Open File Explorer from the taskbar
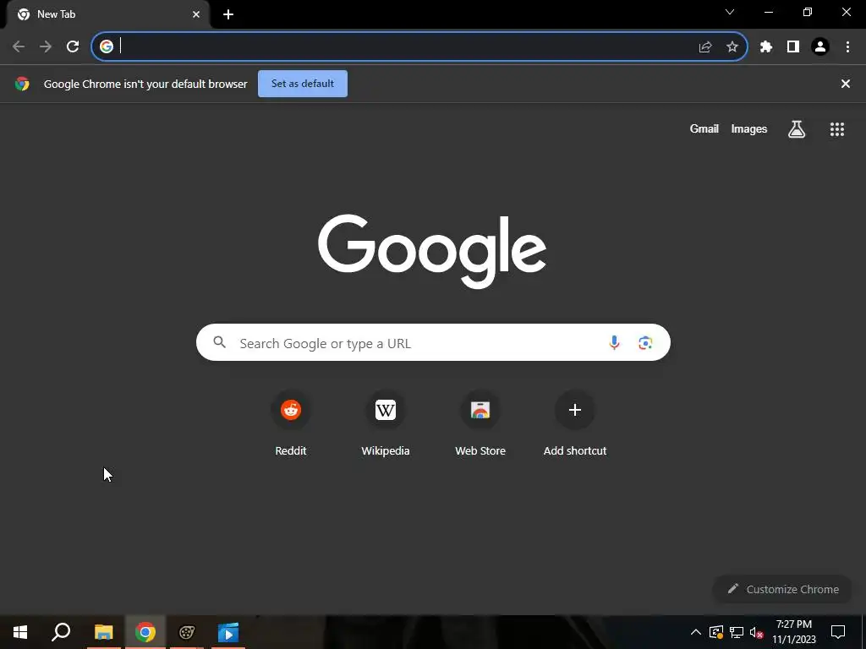 coord(103,632)
